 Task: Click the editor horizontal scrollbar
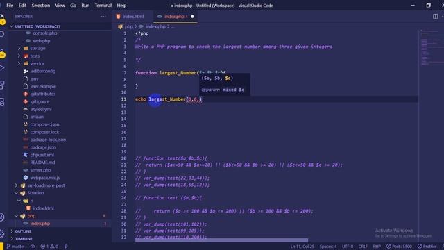[x=221, y=240]
